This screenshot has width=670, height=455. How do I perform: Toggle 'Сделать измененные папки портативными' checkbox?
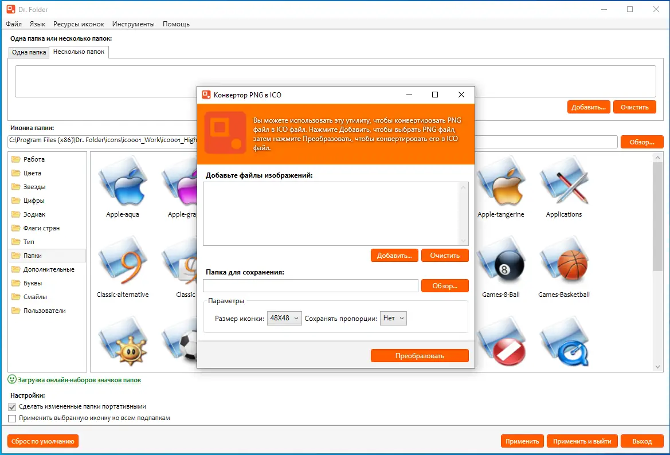12,407
